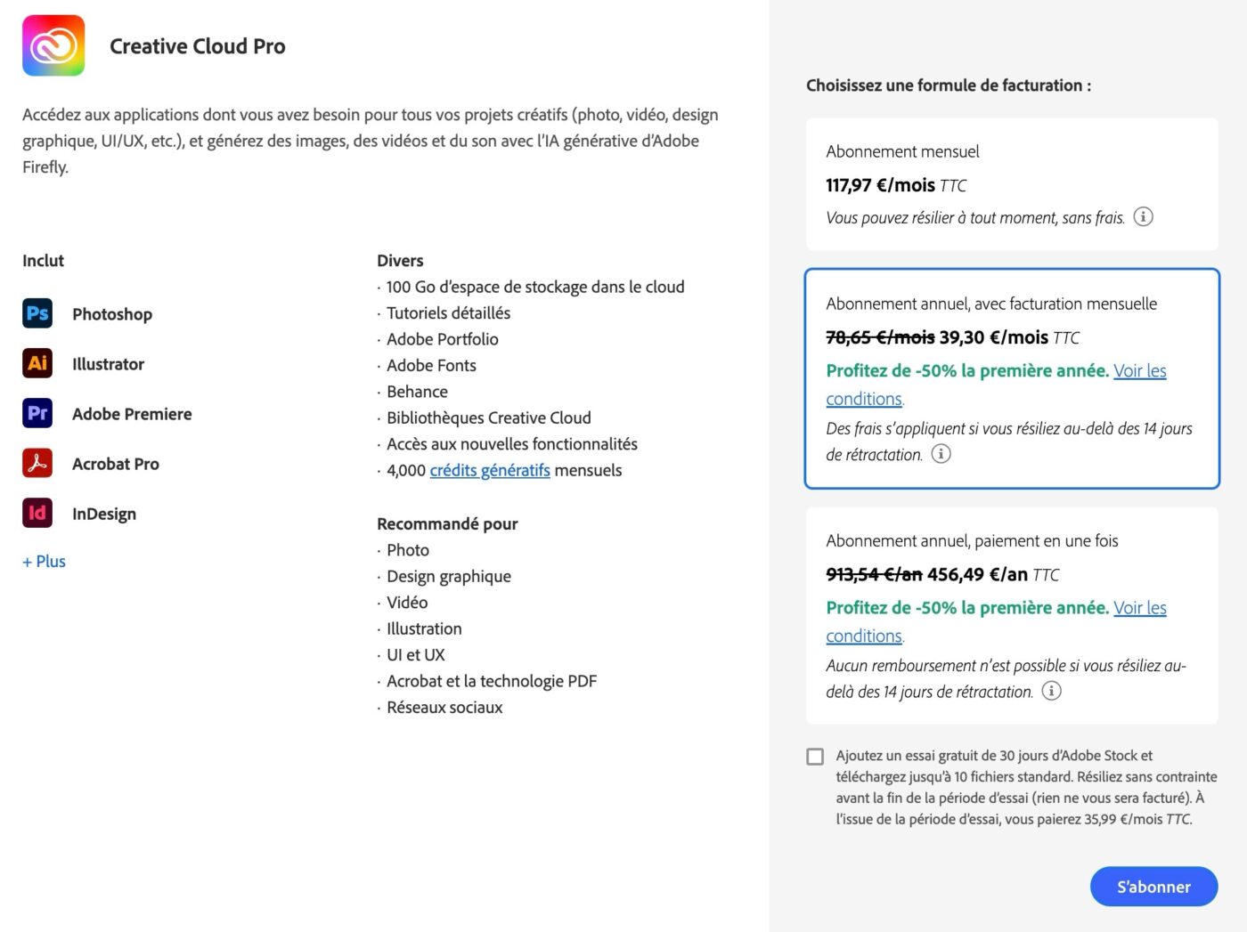Open 'Voir les conditions' in one-time payment plan
This screenshot has width=1247, height=932.
tap(1139, 608)
